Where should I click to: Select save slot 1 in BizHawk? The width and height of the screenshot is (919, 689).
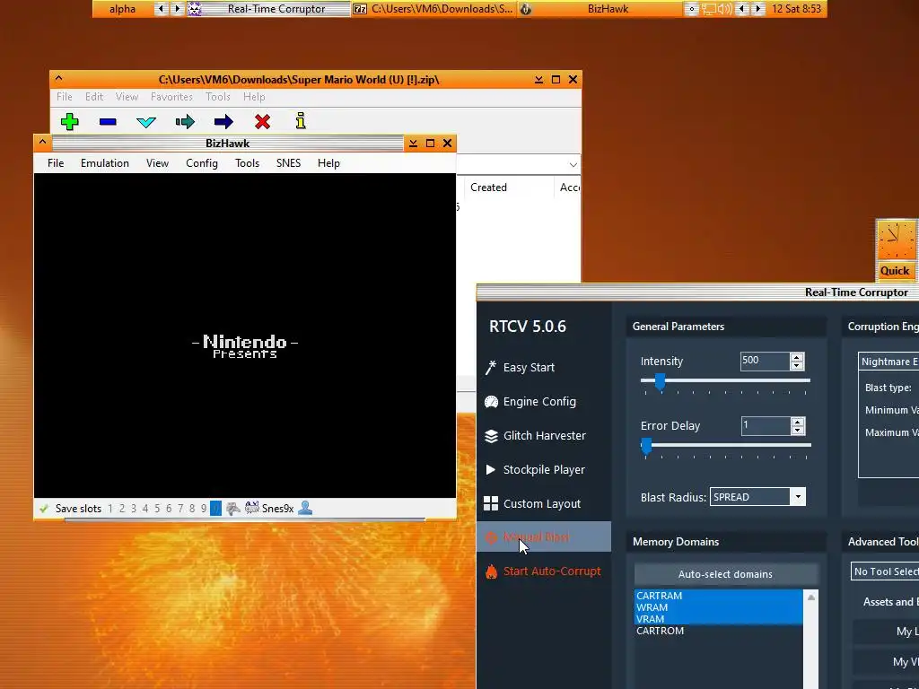(110, 509)
